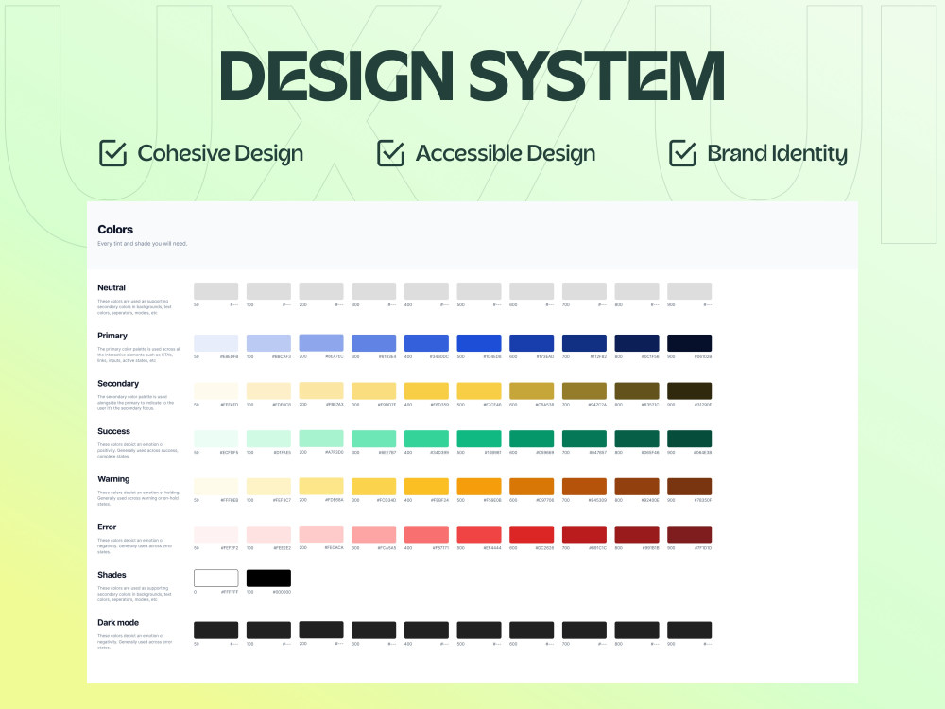Click the Colors section heading
945x709 pixels.
(x=114, y=230)
